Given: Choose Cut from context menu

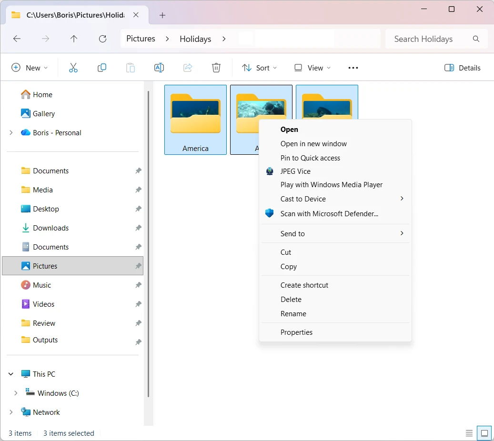Looking at the screenshot, I should pos(335,252).
